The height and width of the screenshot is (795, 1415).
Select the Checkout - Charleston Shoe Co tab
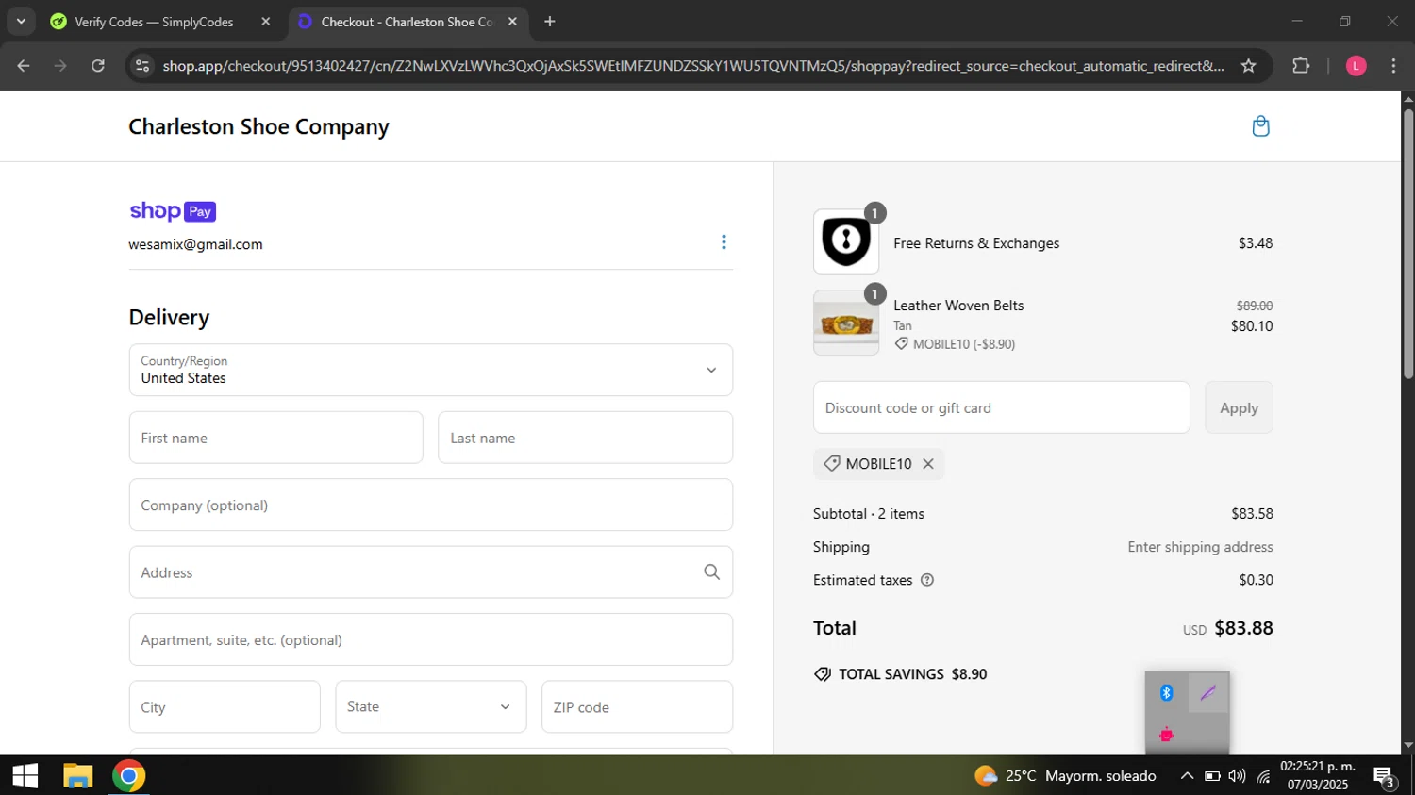[406, 22]
